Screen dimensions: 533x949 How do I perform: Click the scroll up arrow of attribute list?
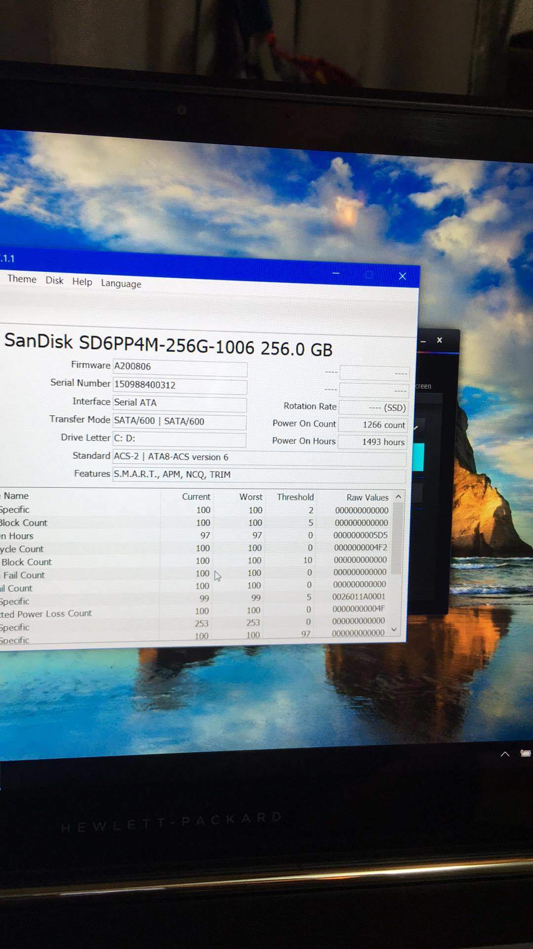[x=398, y=497]
